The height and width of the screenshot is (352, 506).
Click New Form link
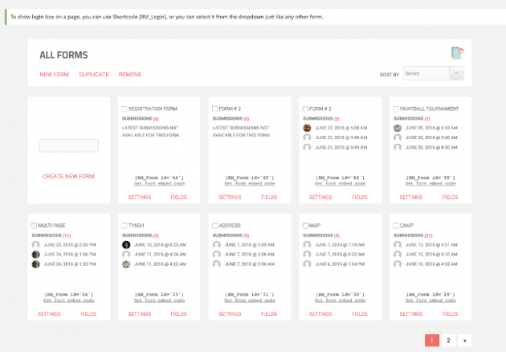tap(55, 75)
